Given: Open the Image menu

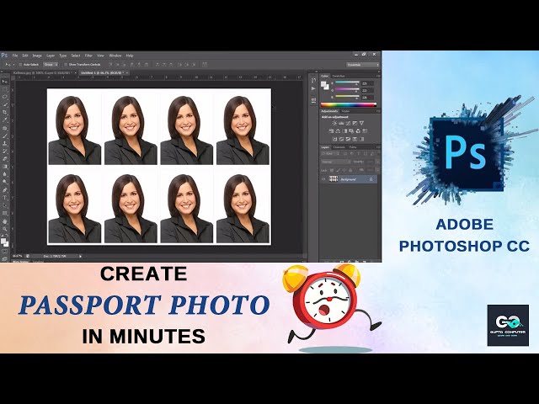Looking at the screenshot, I should pos(37,56).
